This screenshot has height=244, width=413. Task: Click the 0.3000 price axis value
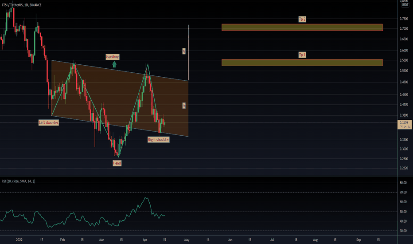[x=404, y=149]
